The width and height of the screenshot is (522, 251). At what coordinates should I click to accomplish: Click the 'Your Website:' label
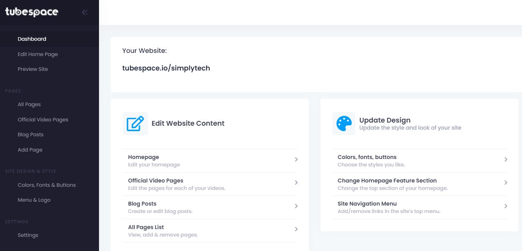click(144, 51)
